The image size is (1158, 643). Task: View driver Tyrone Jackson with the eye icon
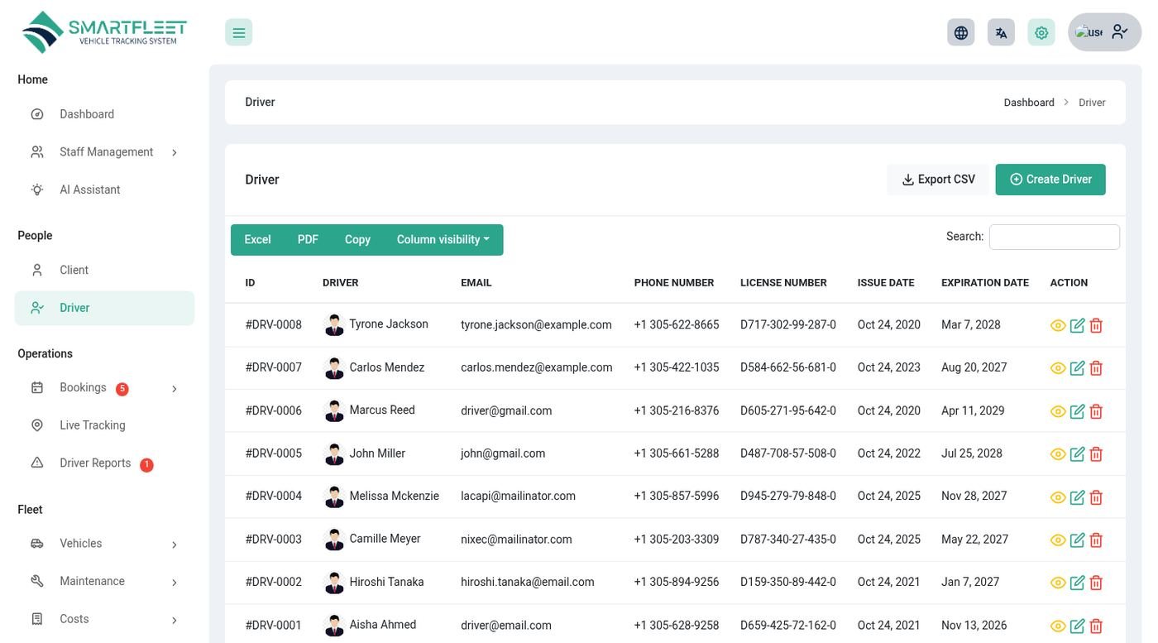pos(1058,326)
